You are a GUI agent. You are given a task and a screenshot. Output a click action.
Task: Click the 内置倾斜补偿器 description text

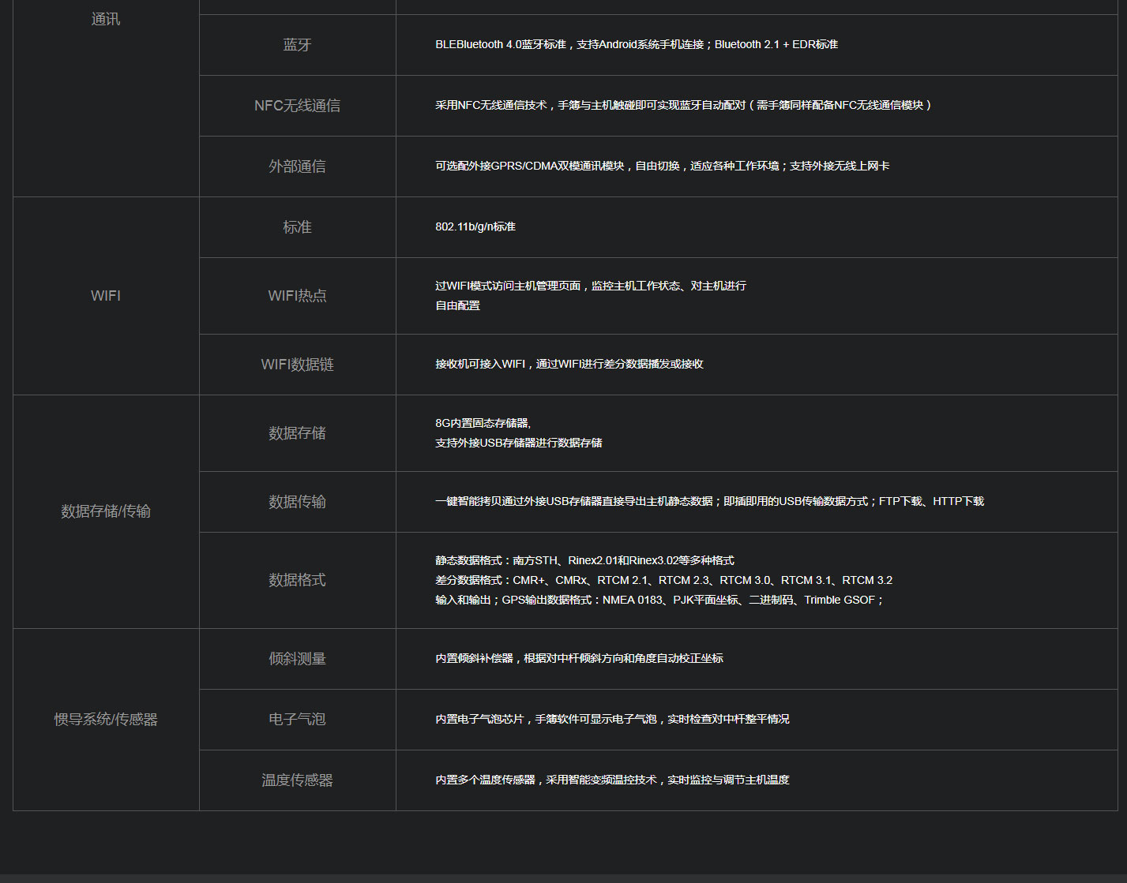[579, 658]
